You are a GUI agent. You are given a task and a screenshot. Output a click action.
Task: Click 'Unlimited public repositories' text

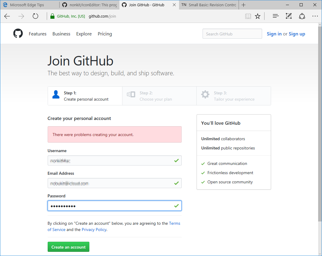pos(228,148)
